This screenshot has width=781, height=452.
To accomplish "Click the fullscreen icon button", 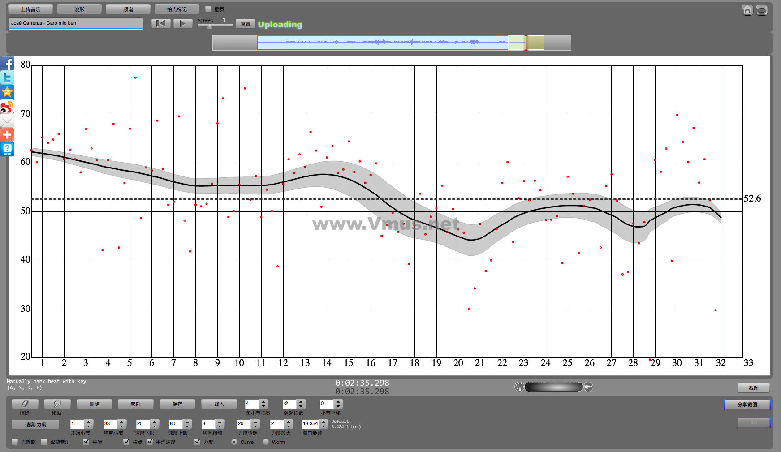I will 762,10.
